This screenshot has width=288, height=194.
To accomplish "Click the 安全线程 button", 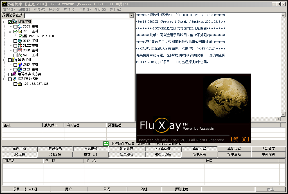I will 127,154.
